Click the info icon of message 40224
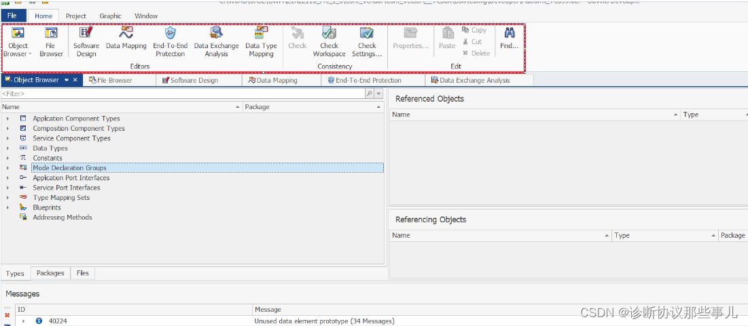 39,321
